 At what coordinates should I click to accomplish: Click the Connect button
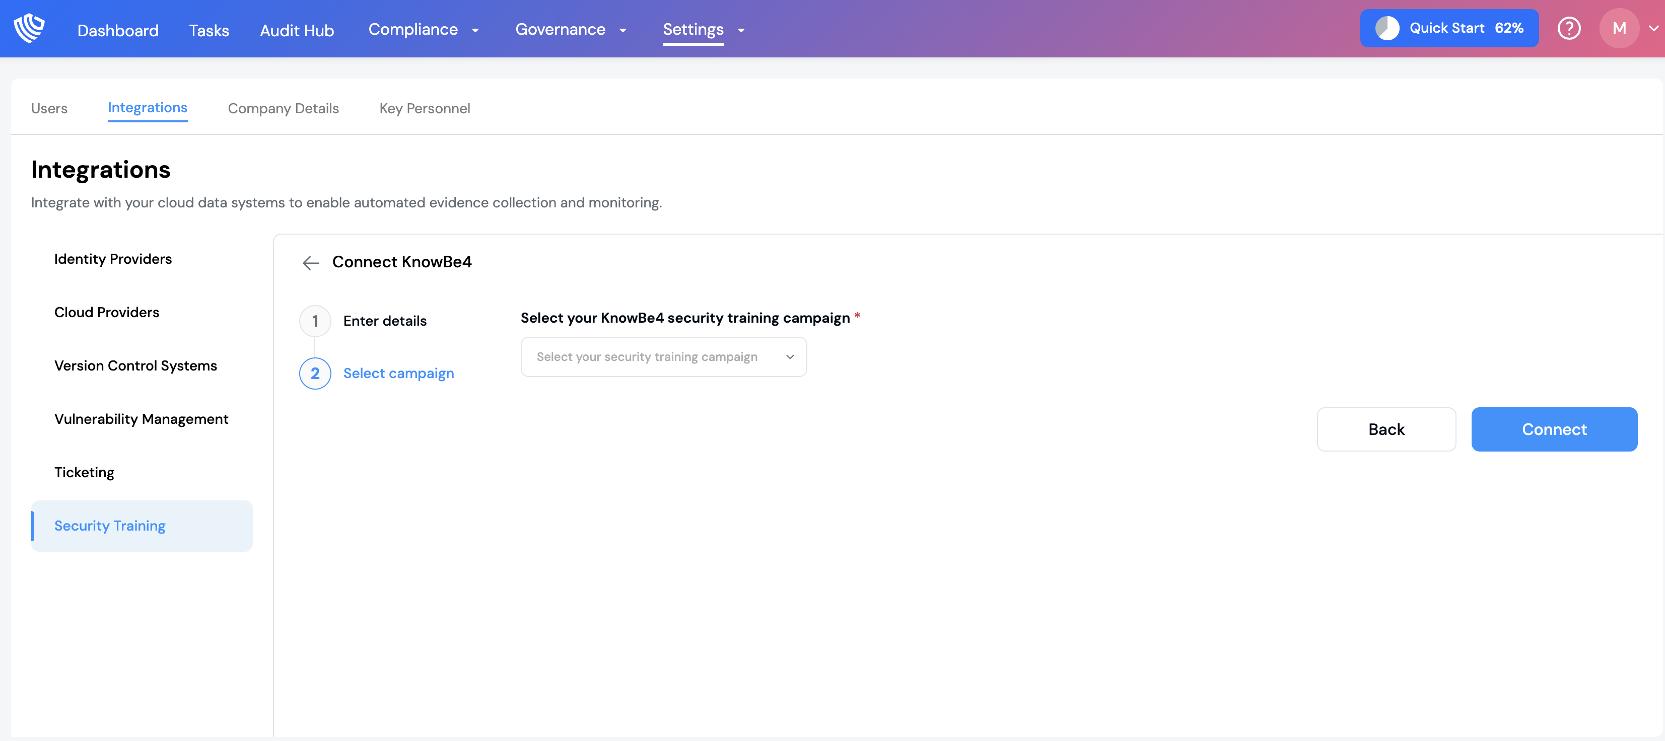1554,429
